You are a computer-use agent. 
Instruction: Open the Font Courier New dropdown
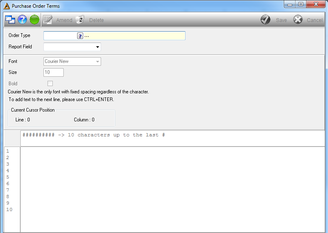[72, 61]
